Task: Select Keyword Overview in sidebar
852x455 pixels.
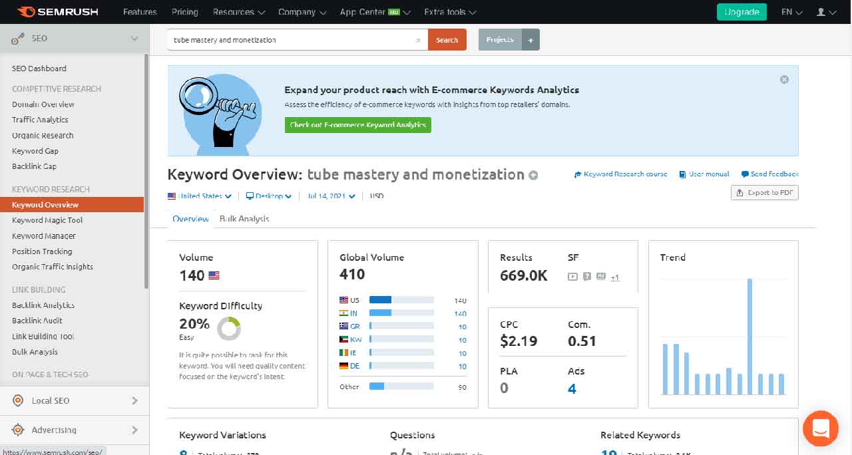Action: pos(72,205)
